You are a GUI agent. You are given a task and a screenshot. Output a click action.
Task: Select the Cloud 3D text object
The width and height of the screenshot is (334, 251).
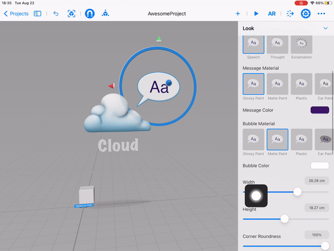coord(118,146)
